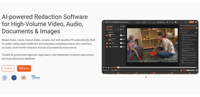
Task: Click the HIPAA Compliant badge
Action: point(35,78)
